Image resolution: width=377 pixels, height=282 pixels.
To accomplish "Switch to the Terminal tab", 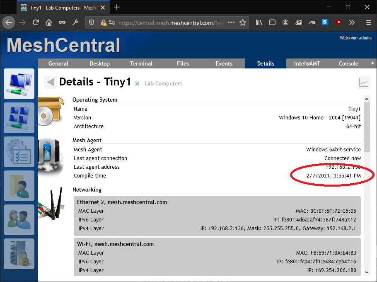I will coord(141,63).
